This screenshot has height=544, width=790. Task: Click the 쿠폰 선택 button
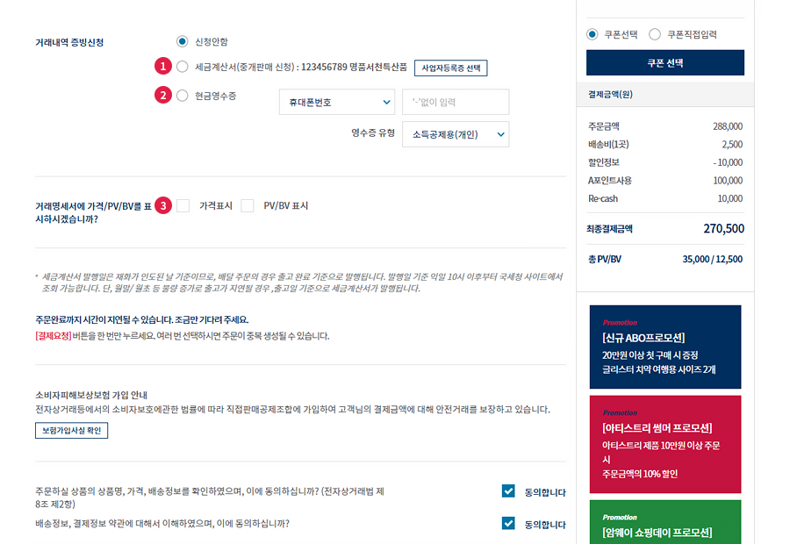pyautogui.click(x=665, y=63)
